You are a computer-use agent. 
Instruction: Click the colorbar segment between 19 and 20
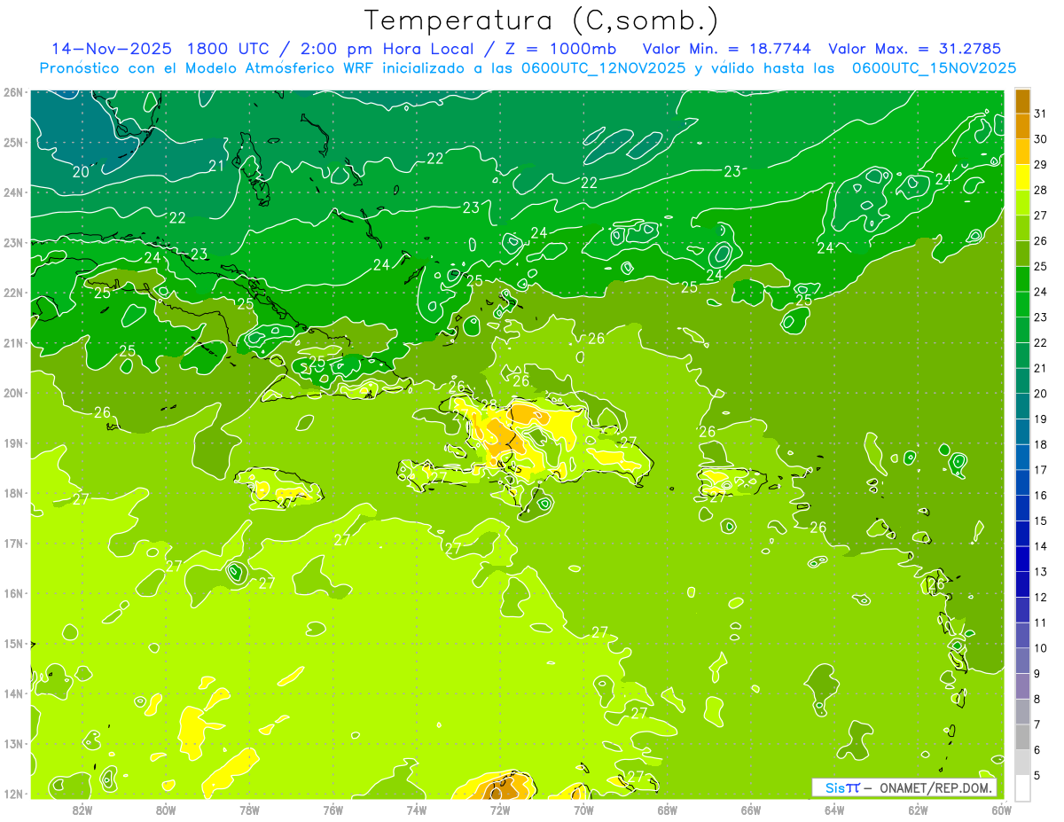coord(1022,406)
